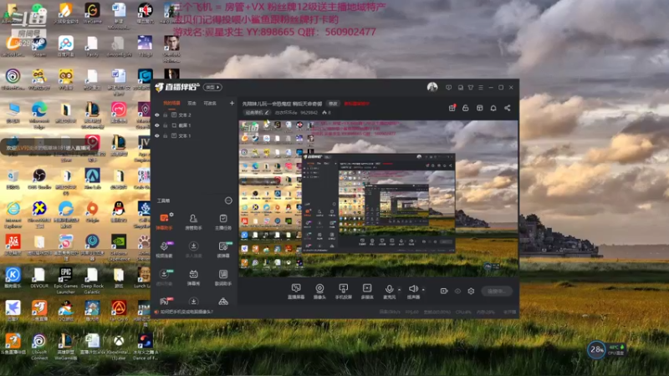Switch to the 可改名 tab
Image resolution: width=669 pixels, height=376 pixels.
pos(210,103)
